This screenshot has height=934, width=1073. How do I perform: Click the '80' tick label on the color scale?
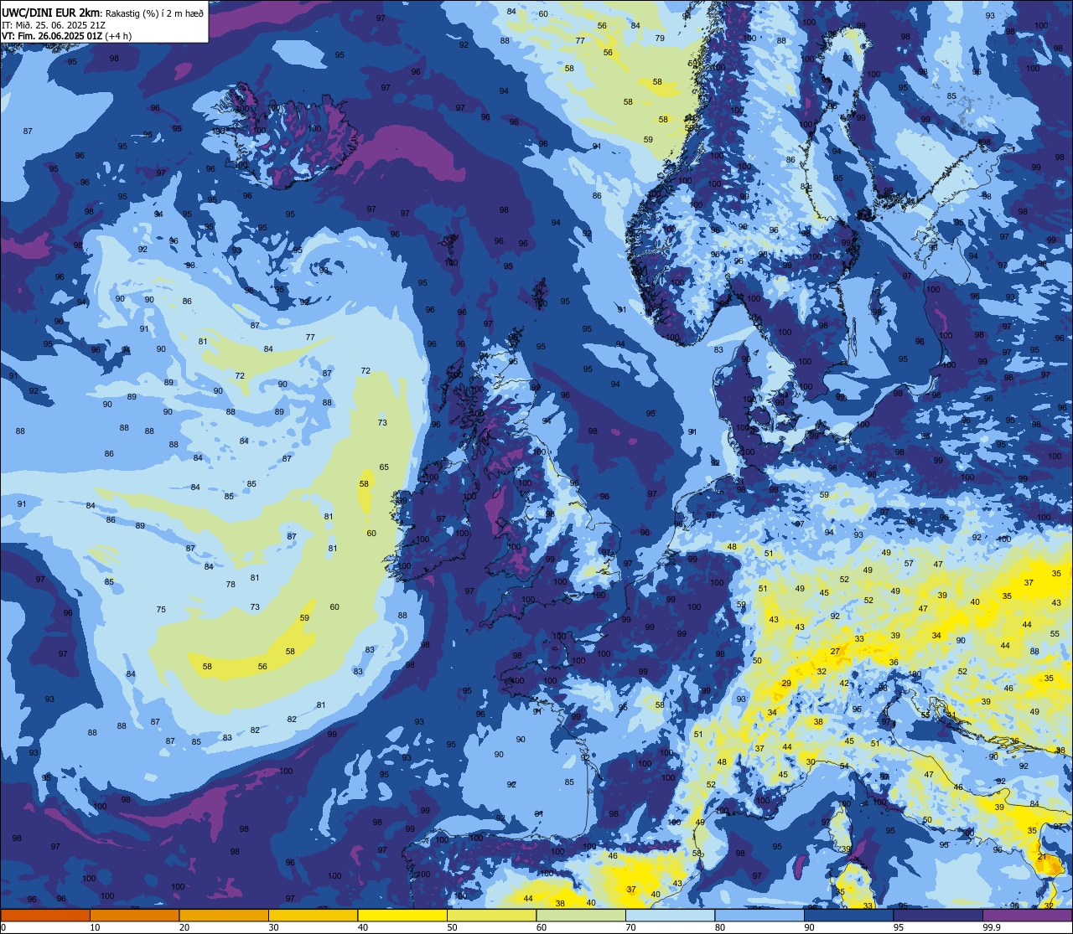point(720,927)
